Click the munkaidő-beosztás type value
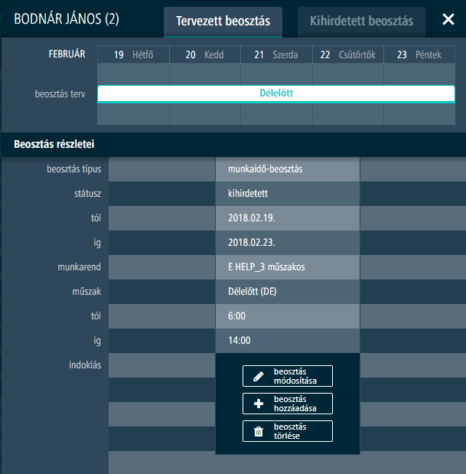 (266, 169)
